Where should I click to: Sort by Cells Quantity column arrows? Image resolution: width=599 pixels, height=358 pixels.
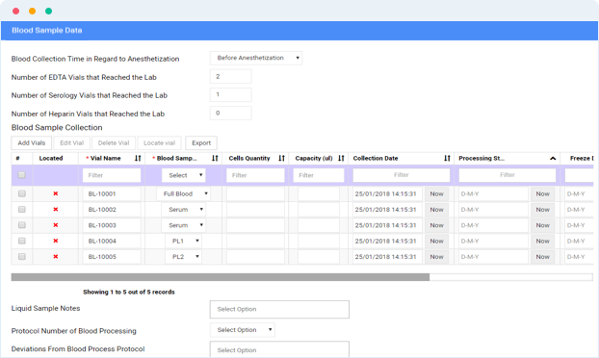coord(281,158)
